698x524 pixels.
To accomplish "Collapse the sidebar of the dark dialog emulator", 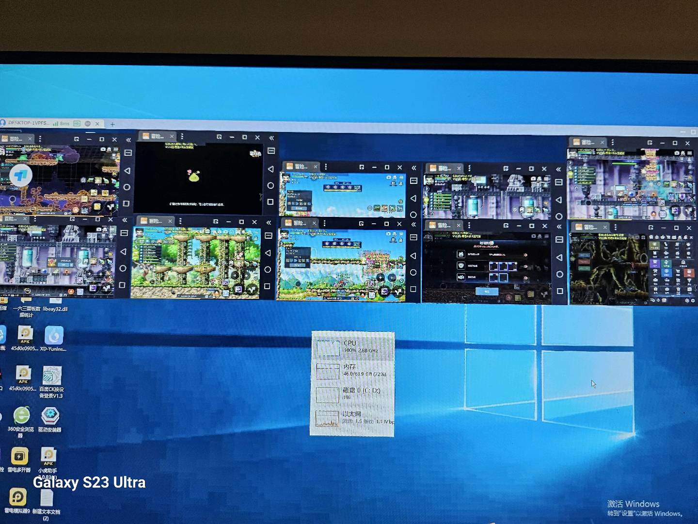I will (x=559, y=226).
